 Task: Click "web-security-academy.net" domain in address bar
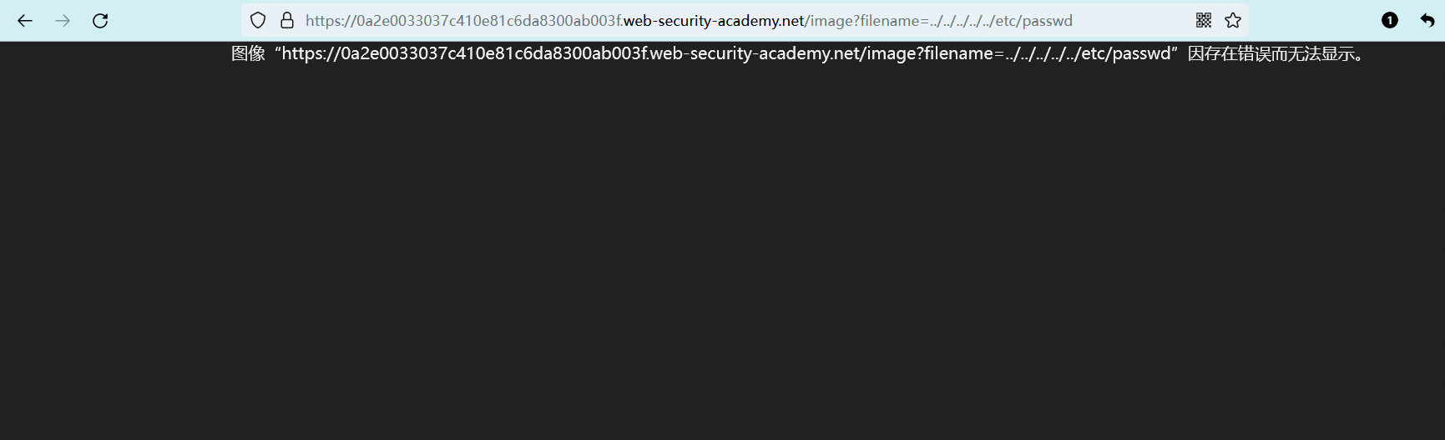click(x=714, y=21)
